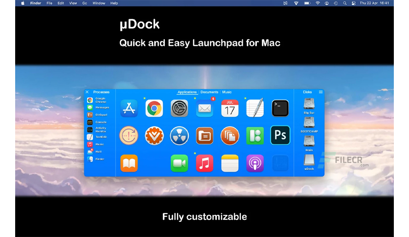Open the large Mail envelope grid icon
This screenshot has height=237, width=409.
click(204, 108)
